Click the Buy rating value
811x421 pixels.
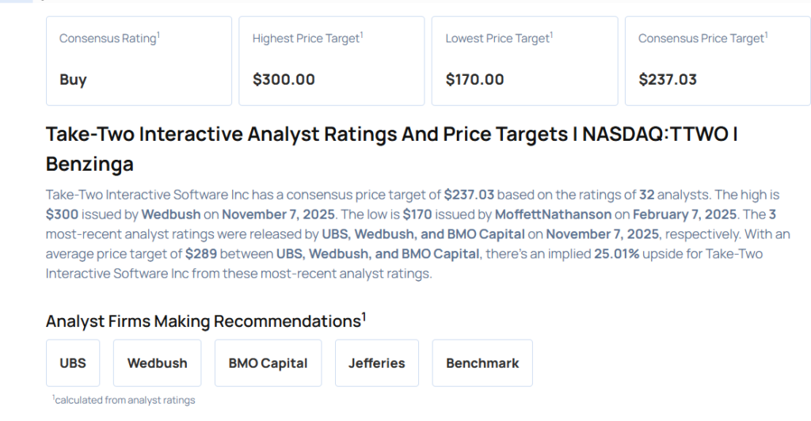(x=73, y=79)
